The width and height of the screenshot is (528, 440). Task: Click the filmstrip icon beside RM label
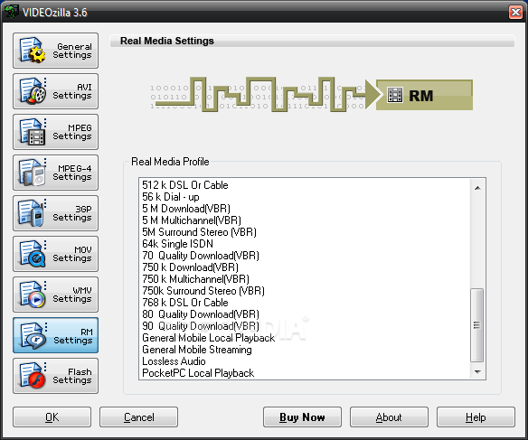pyautogui.click(x=395, y=95)
